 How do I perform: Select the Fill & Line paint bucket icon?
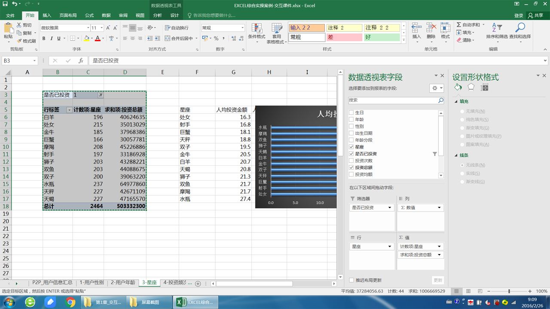pos(458,87)
